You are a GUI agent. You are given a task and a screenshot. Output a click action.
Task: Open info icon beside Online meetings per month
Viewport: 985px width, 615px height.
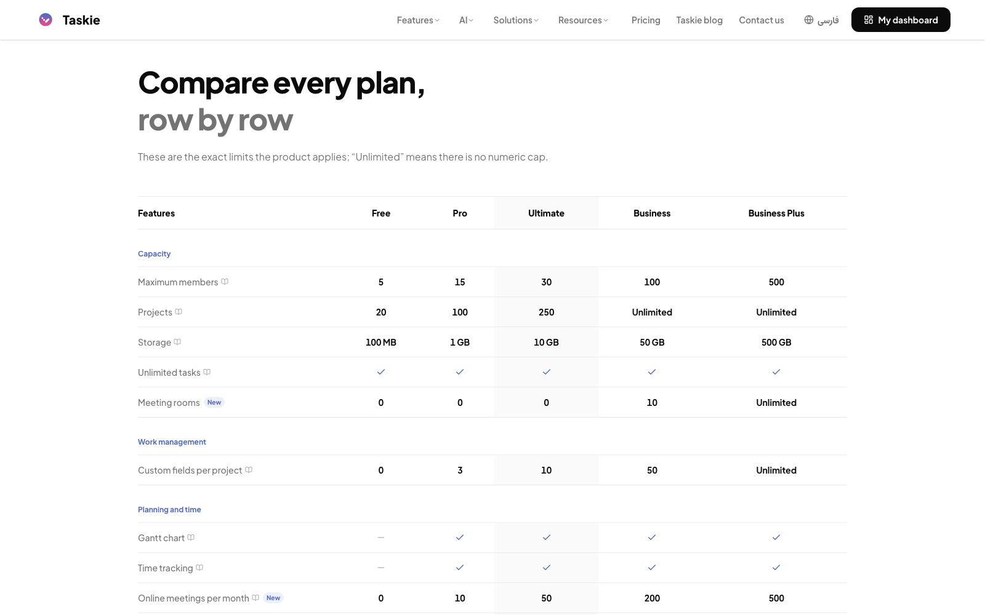(255, 598)
